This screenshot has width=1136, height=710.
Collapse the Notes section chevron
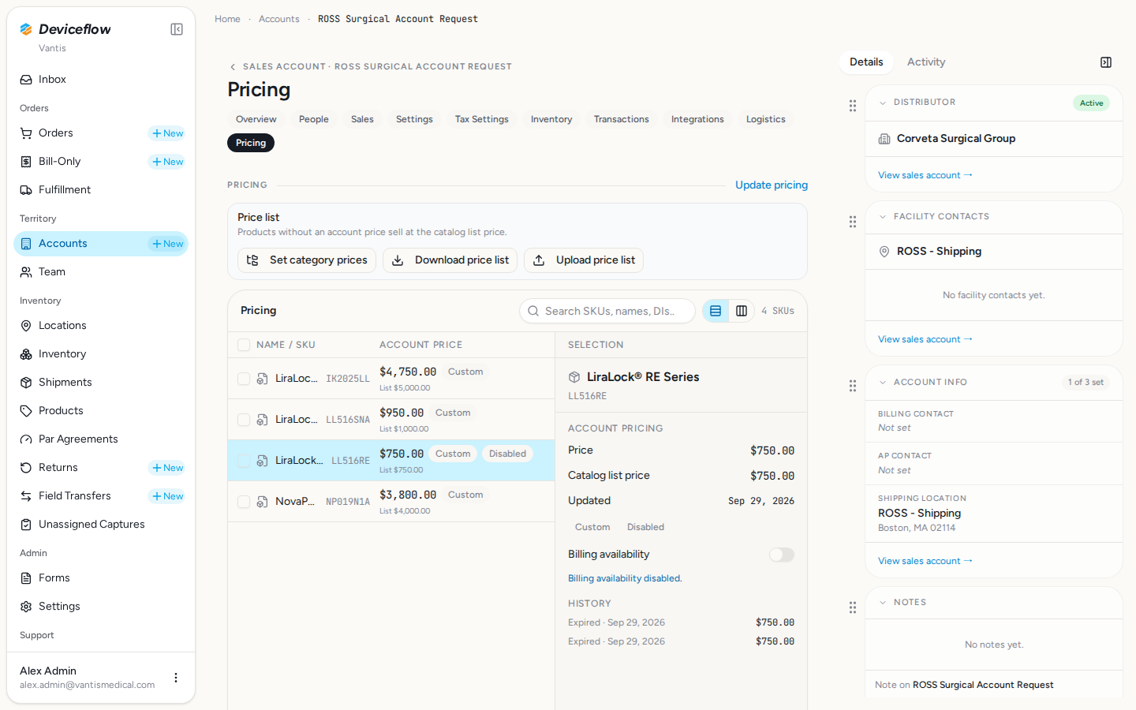point(883,603)
